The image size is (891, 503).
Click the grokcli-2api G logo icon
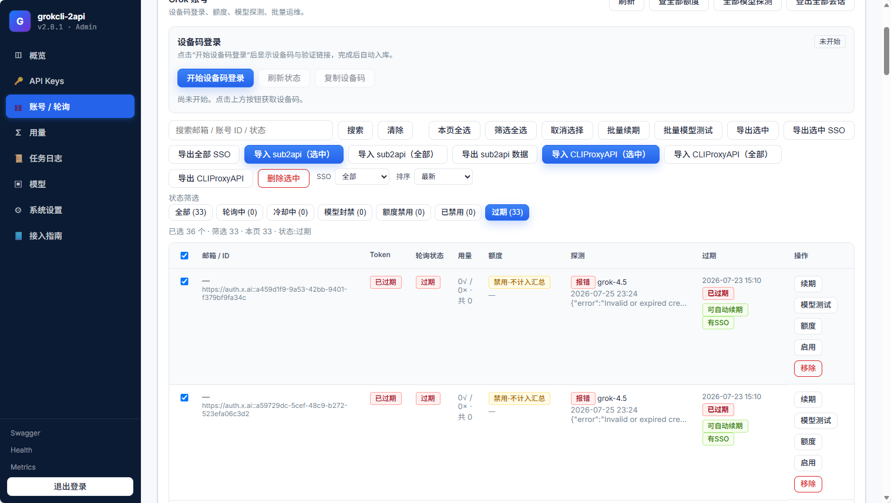pyautogui.click(x=20, y=21)
